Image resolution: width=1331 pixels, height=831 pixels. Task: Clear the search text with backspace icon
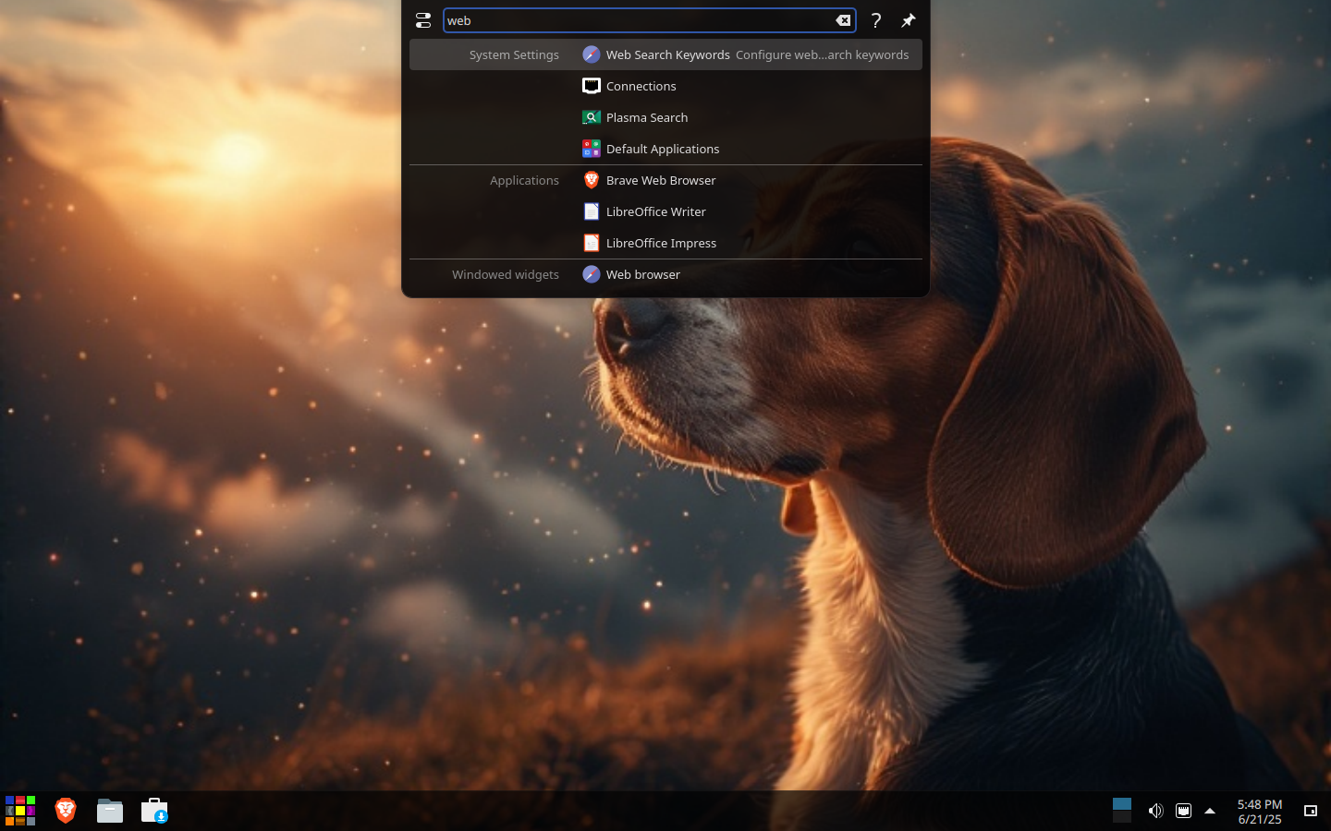(x=843, y=20)
